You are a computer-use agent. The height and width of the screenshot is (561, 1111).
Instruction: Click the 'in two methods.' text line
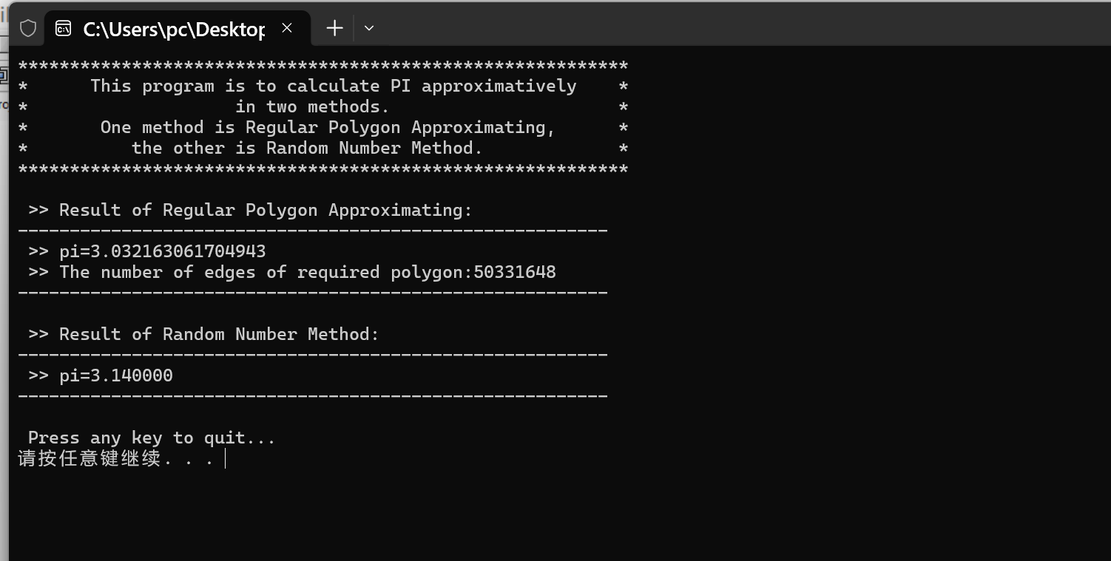point(312,106)
